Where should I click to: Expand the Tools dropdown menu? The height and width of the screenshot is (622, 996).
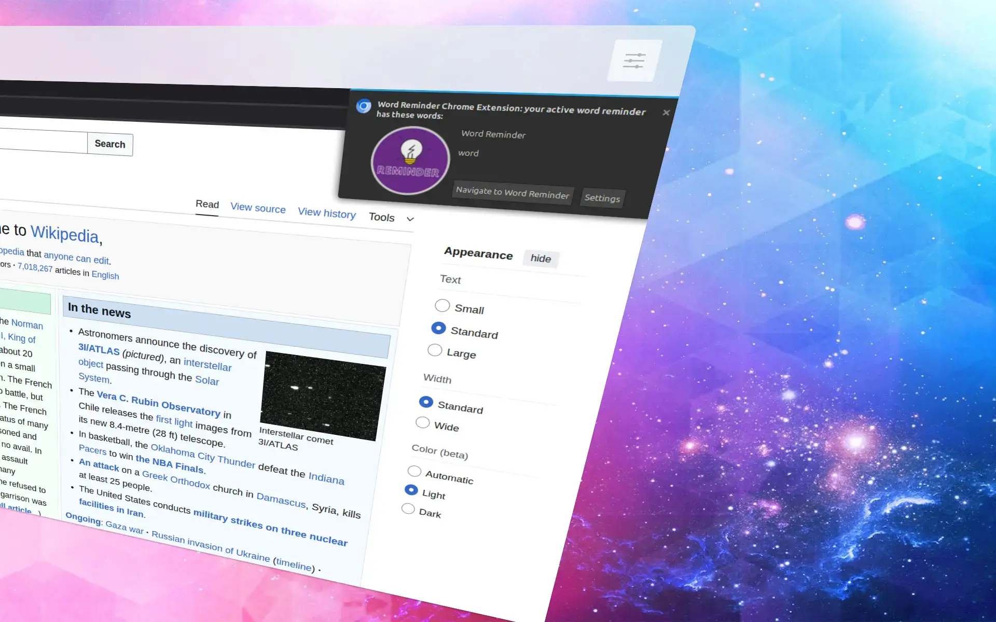coord(391,217)
